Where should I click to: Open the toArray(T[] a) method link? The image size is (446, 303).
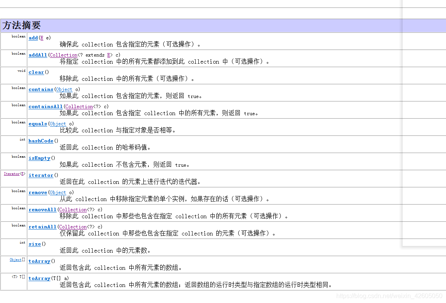coord(39,278)
